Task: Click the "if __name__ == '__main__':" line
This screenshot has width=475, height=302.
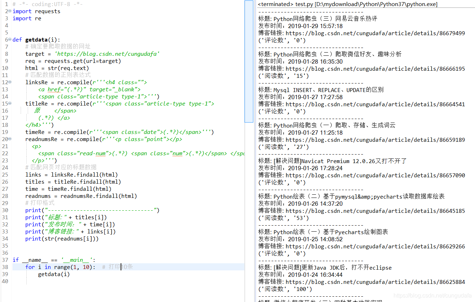Action: coord(54,260)
